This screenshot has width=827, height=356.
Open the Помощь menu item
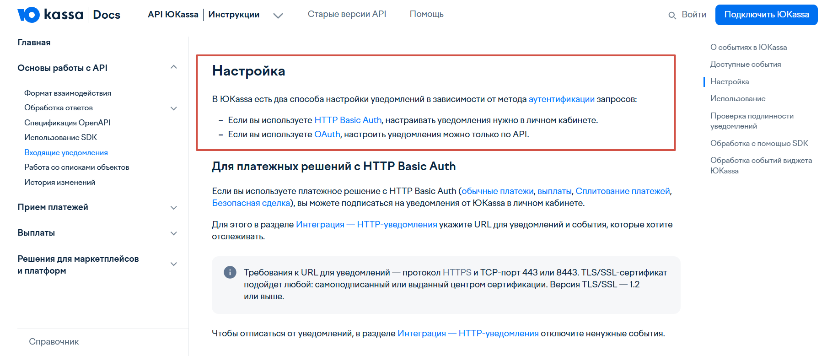click(x=426, y=14)
